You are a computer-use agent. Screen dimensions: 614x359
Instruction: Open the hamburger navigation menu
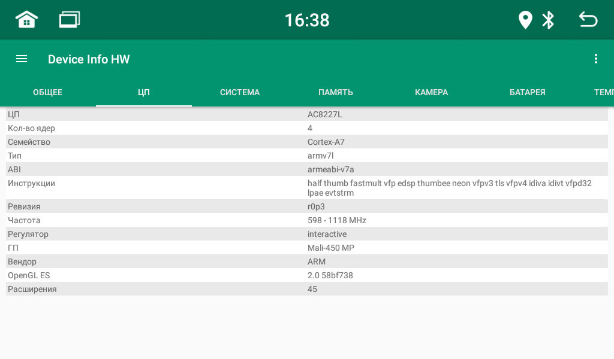coord(22,59)
